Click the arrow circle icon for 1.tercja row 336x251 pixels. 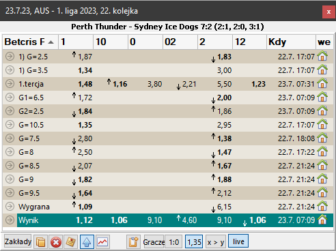pos(10,83)
